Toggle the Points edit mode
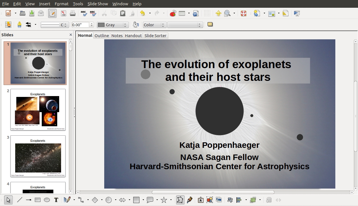Image resolution: width=358 pixels, height=206 pixels. pyautogui.click(x=180, y=200)
